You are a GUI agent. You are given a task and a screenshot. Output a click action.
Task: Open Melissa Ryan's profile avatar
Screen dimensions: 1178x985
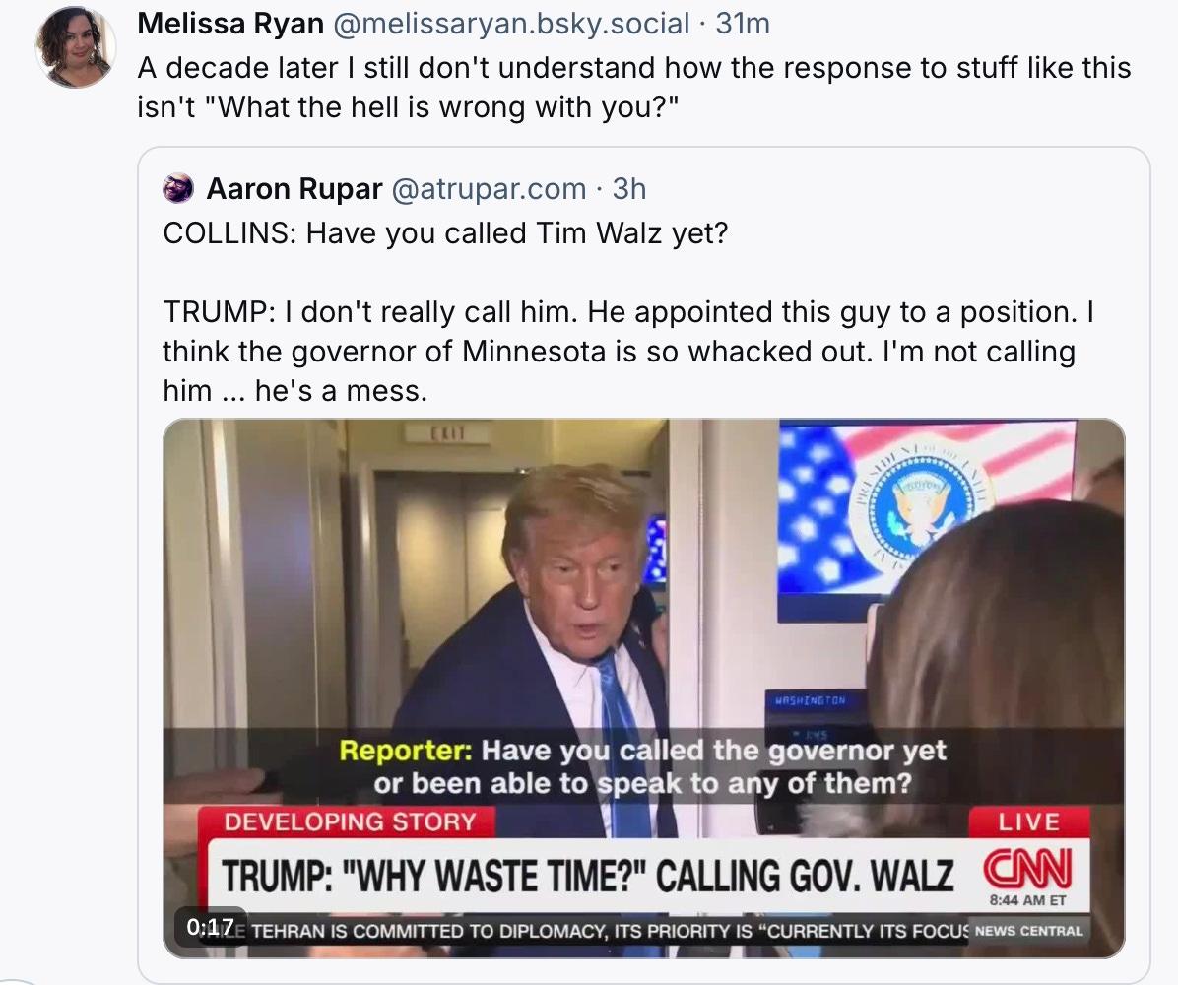pos(75,46)
